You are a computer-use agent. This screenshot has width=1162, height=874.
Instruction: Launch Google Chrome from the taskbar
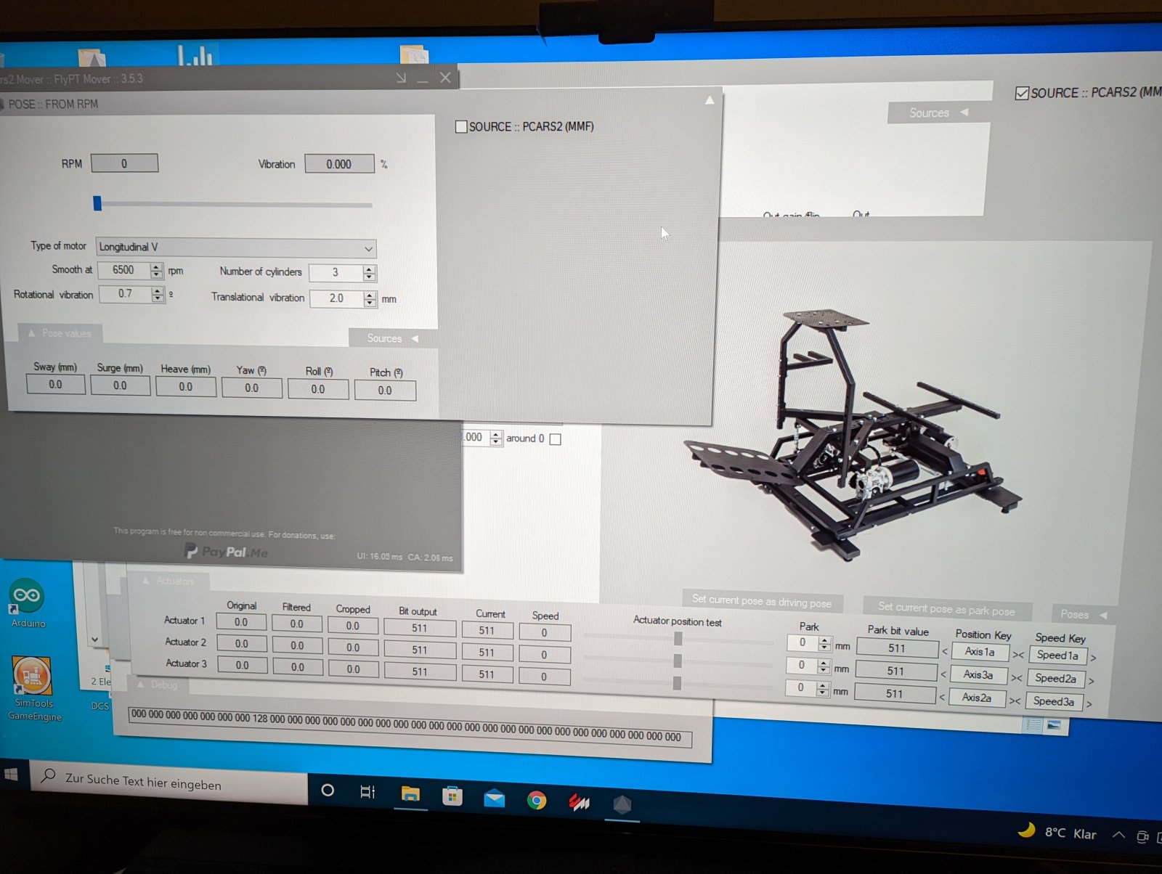[537, 801]
